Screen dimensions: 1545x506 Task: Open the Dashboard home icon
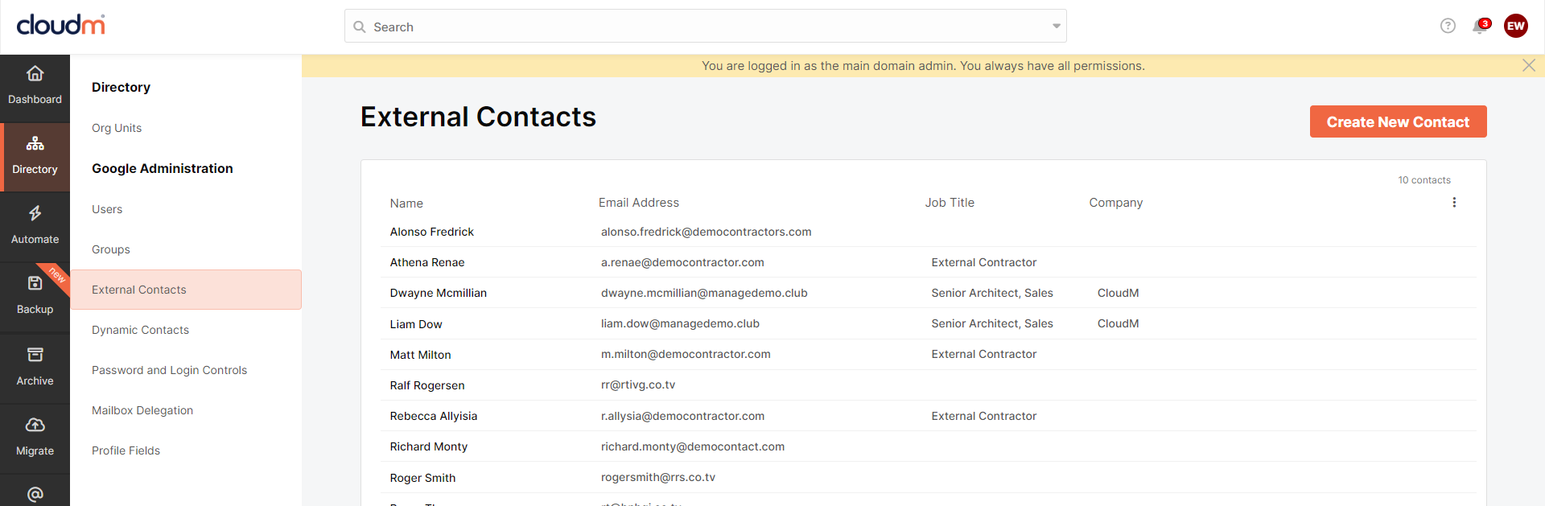(x=35, y=74)
